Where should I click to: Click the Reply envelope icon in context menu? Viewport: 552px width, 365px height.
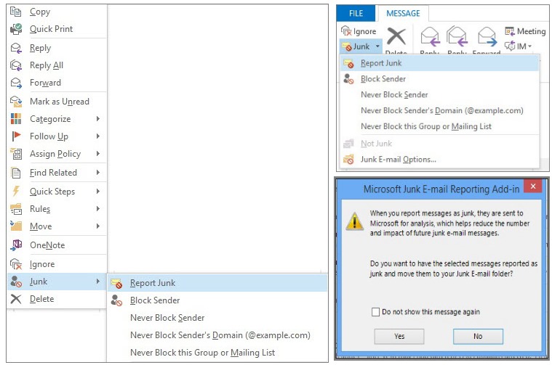coord(16,48)
